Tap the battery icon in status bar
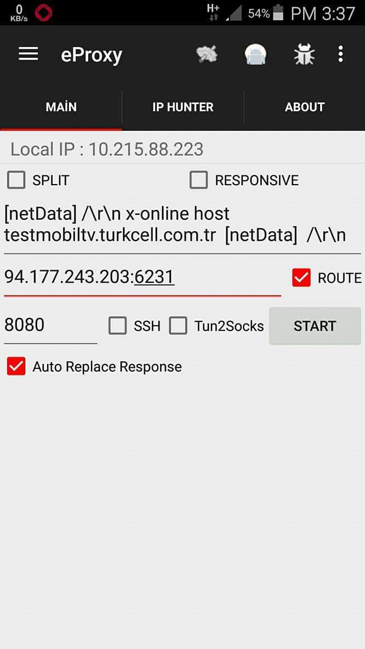Image resolution: width=365 pixels, height=649 pixels. (278, 13)
